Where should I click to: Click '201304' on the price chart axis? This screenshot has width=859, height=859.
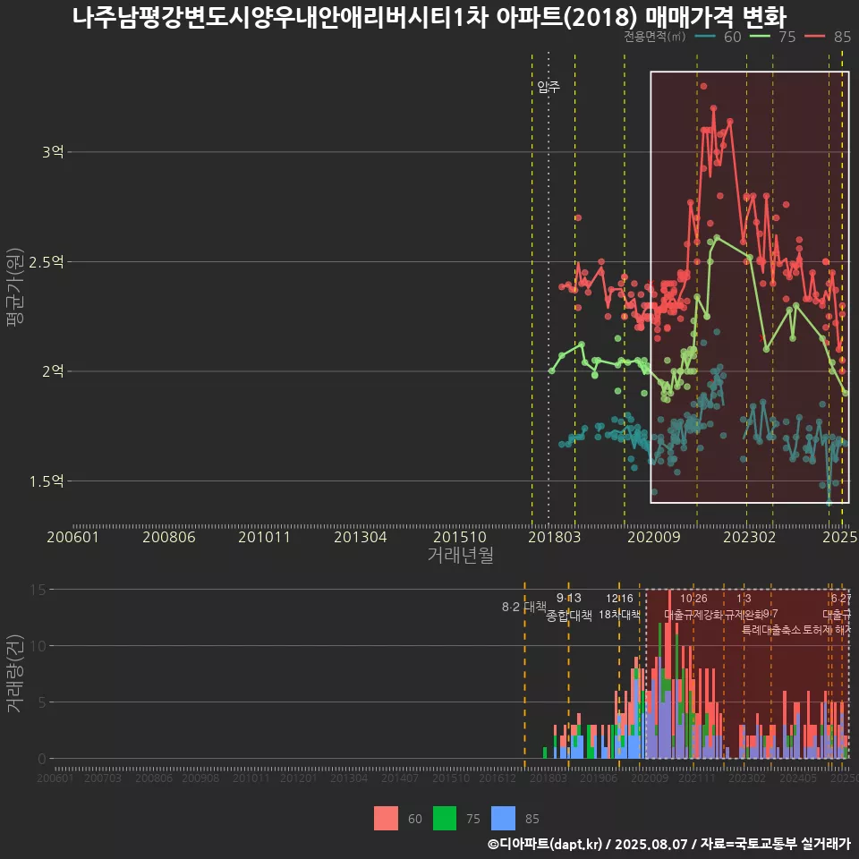point(361,537)
